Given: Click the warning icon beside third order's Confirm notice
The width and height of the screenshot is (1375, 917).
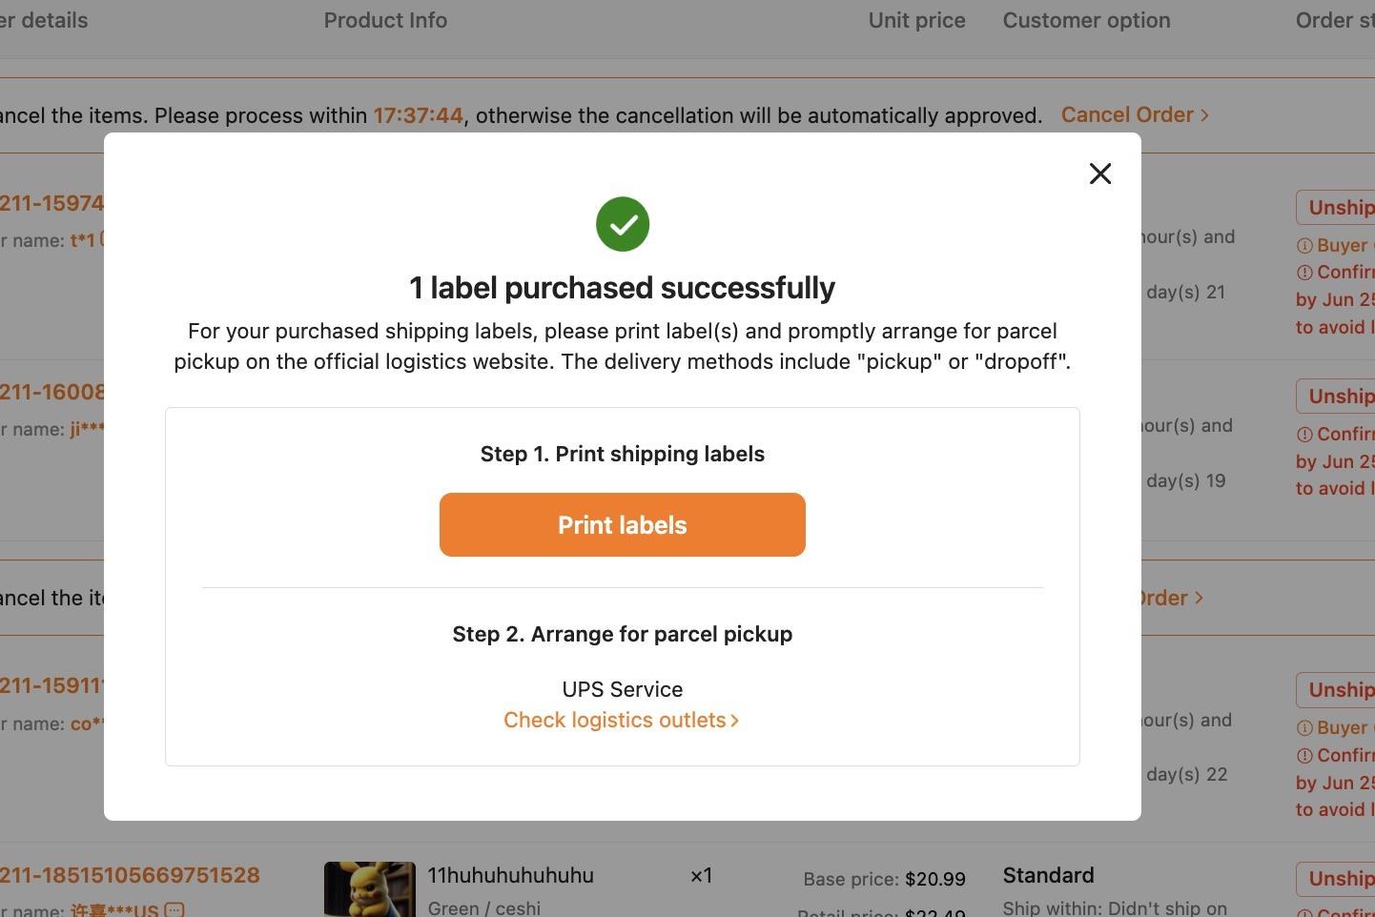Looking at the screenshot, I should 1304,756.
